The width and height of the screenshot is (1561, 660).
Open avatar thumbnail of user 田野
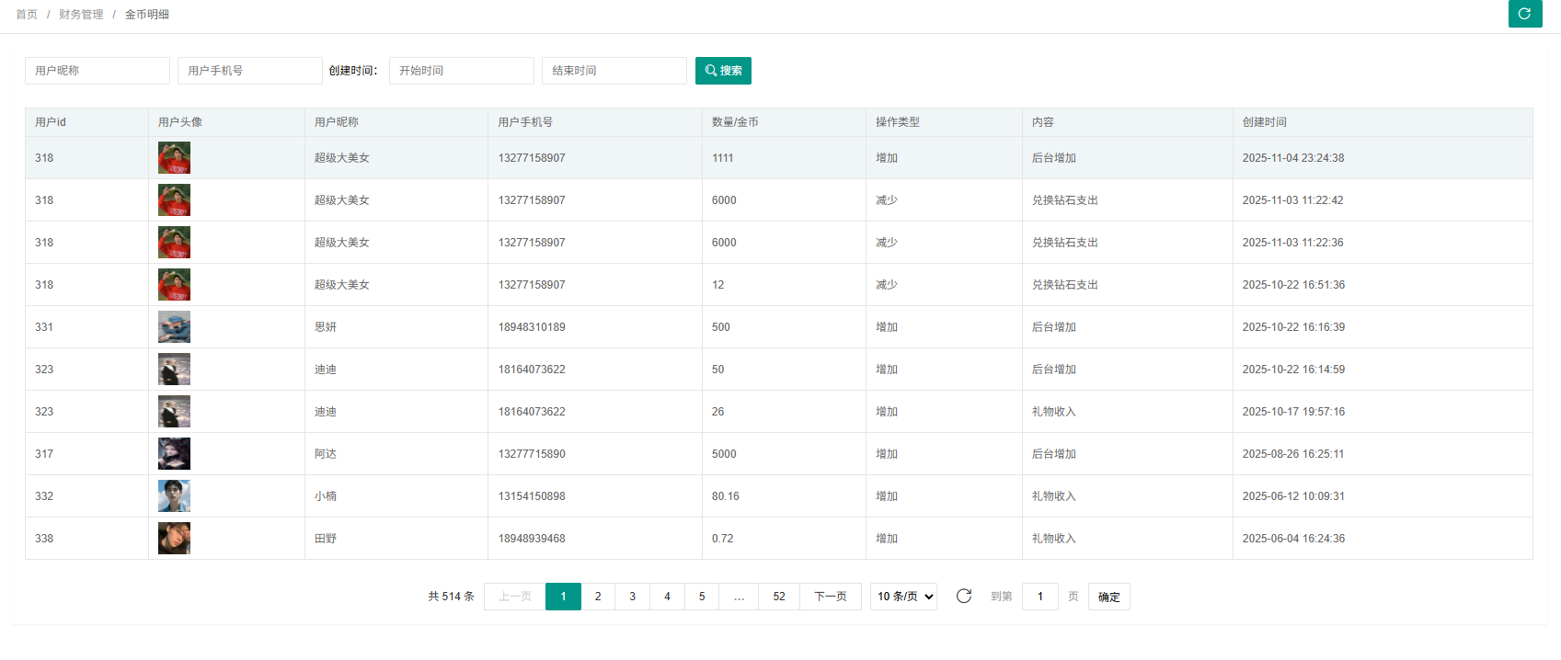pyautogui.click(x=174, y=539)
